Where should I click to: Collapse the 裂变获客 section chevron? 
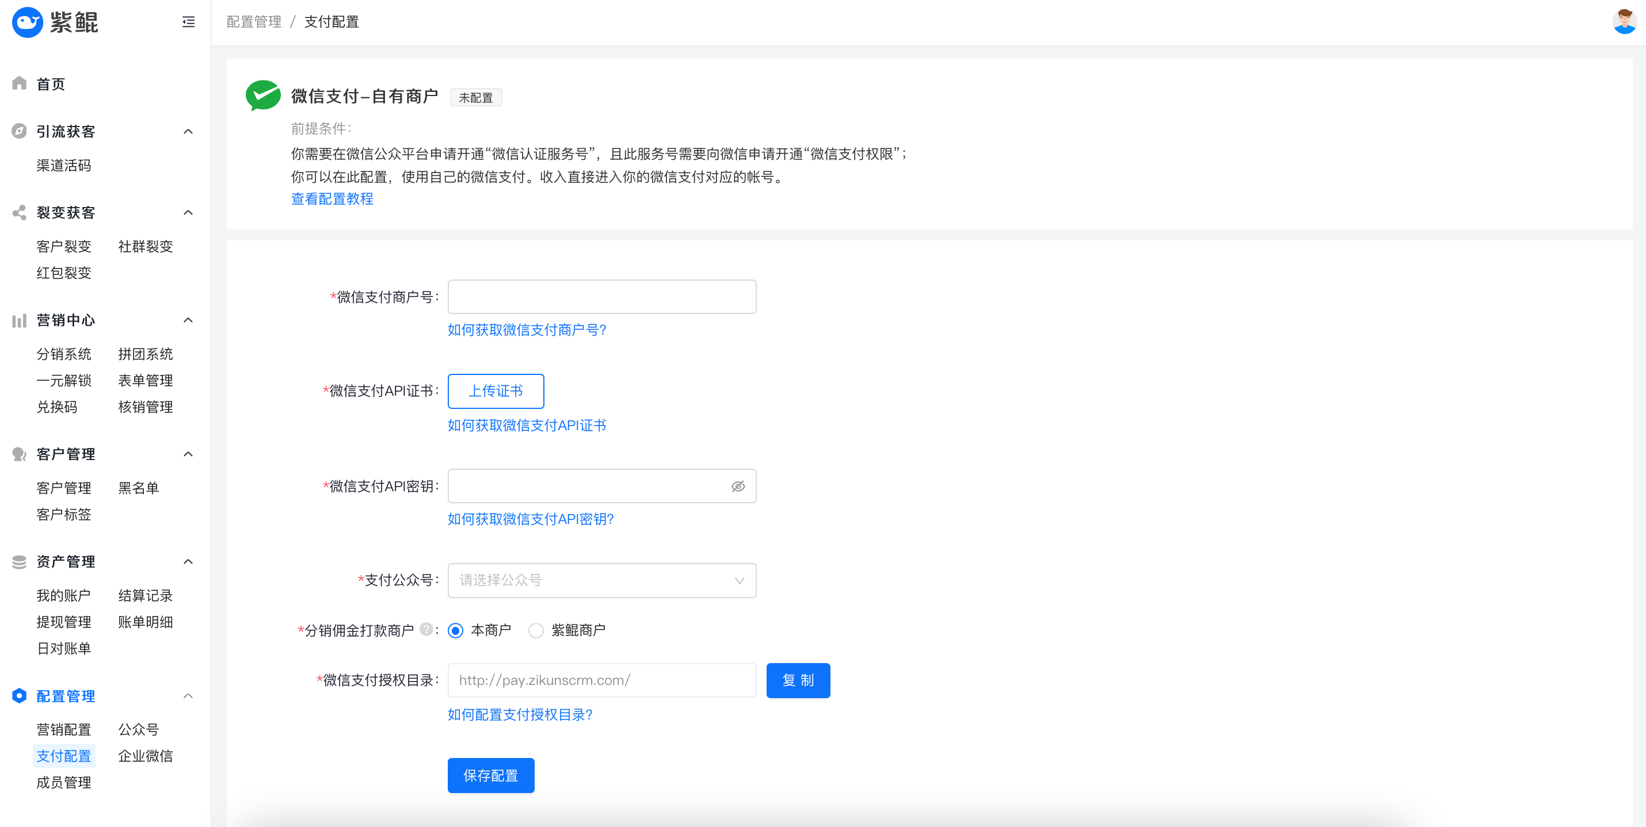[188, 213]
